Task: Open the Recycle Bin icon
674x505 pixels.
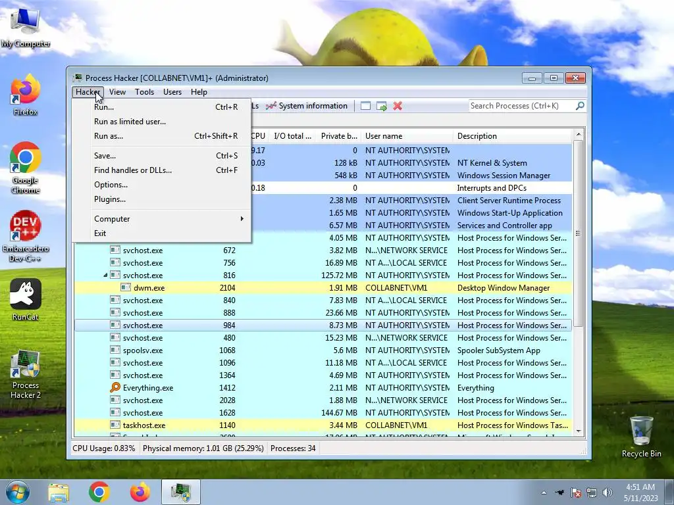Action: click(641, 436)
